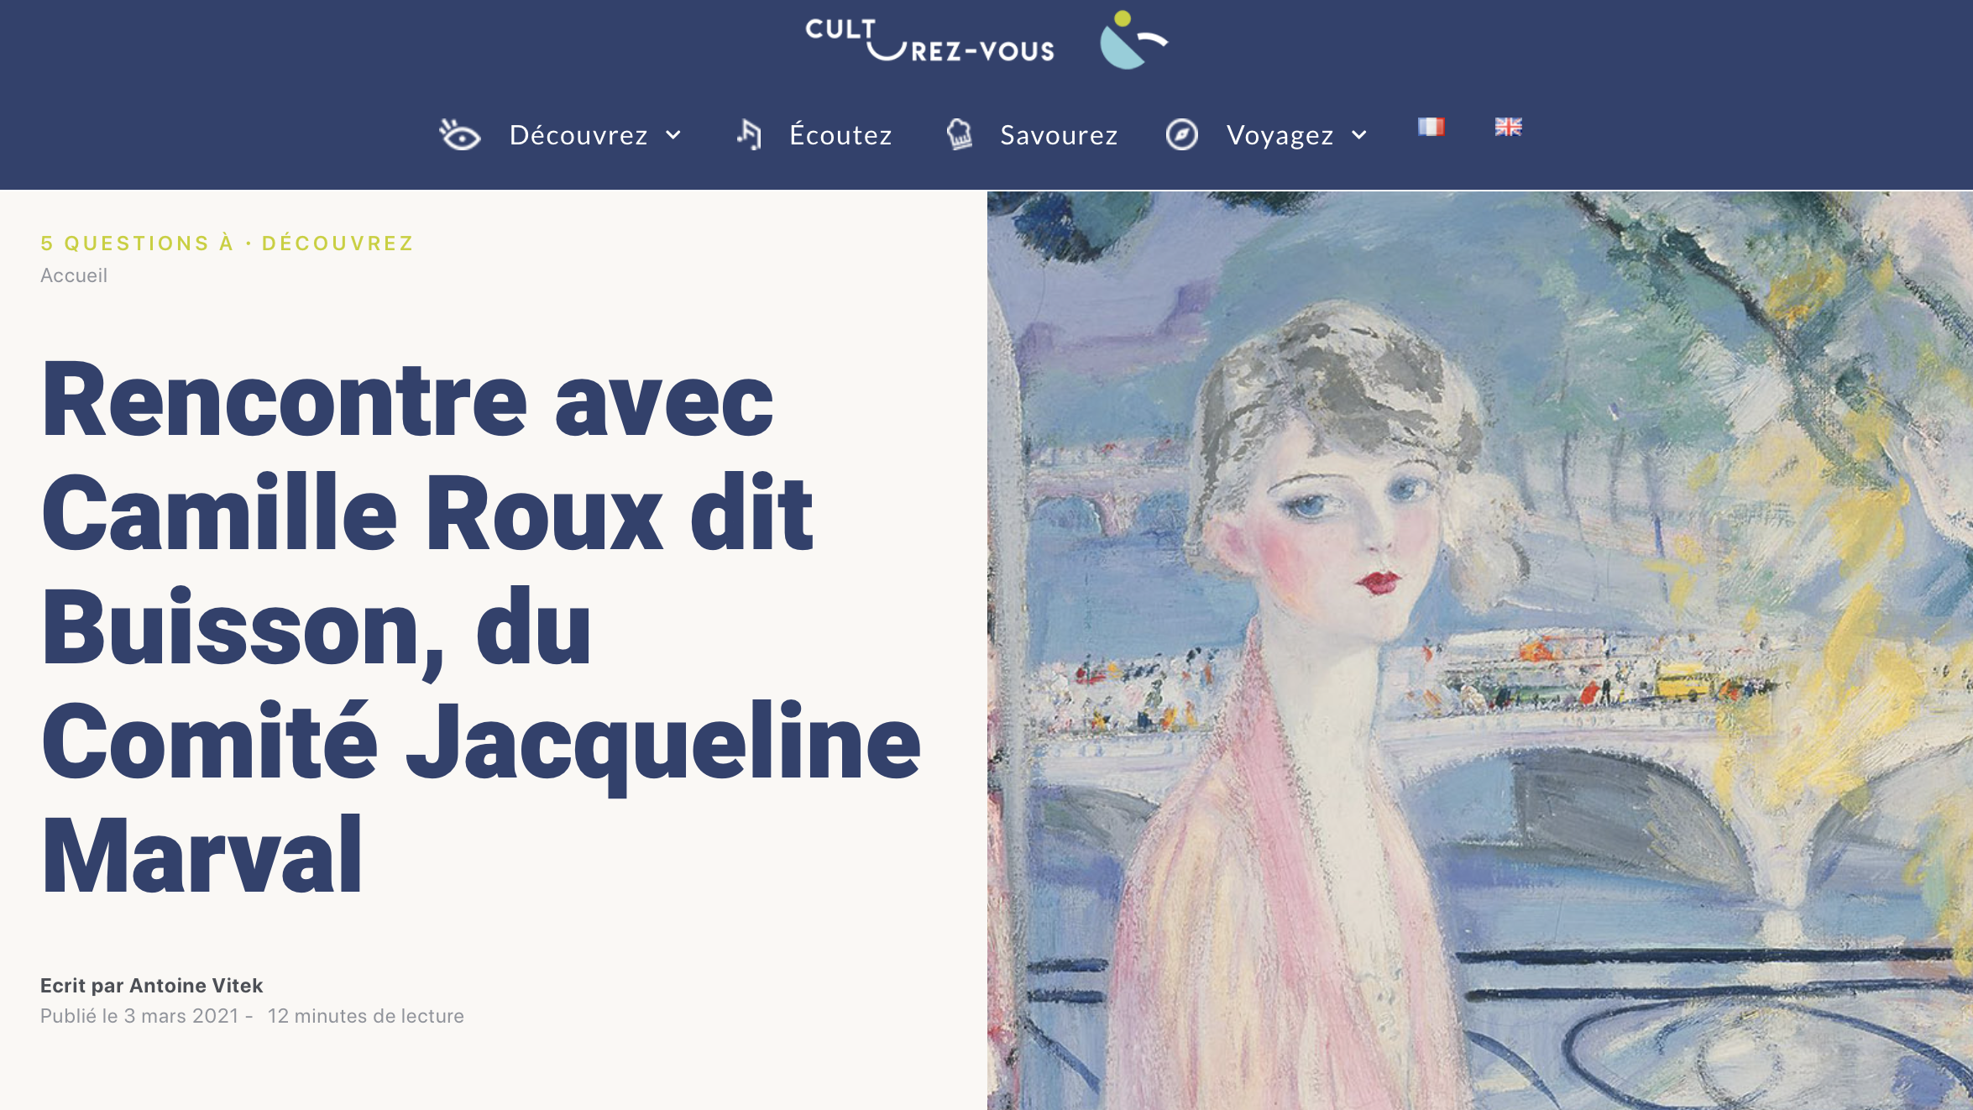
Task: Click the blue and green bird logo
Action: point(1133,39)
